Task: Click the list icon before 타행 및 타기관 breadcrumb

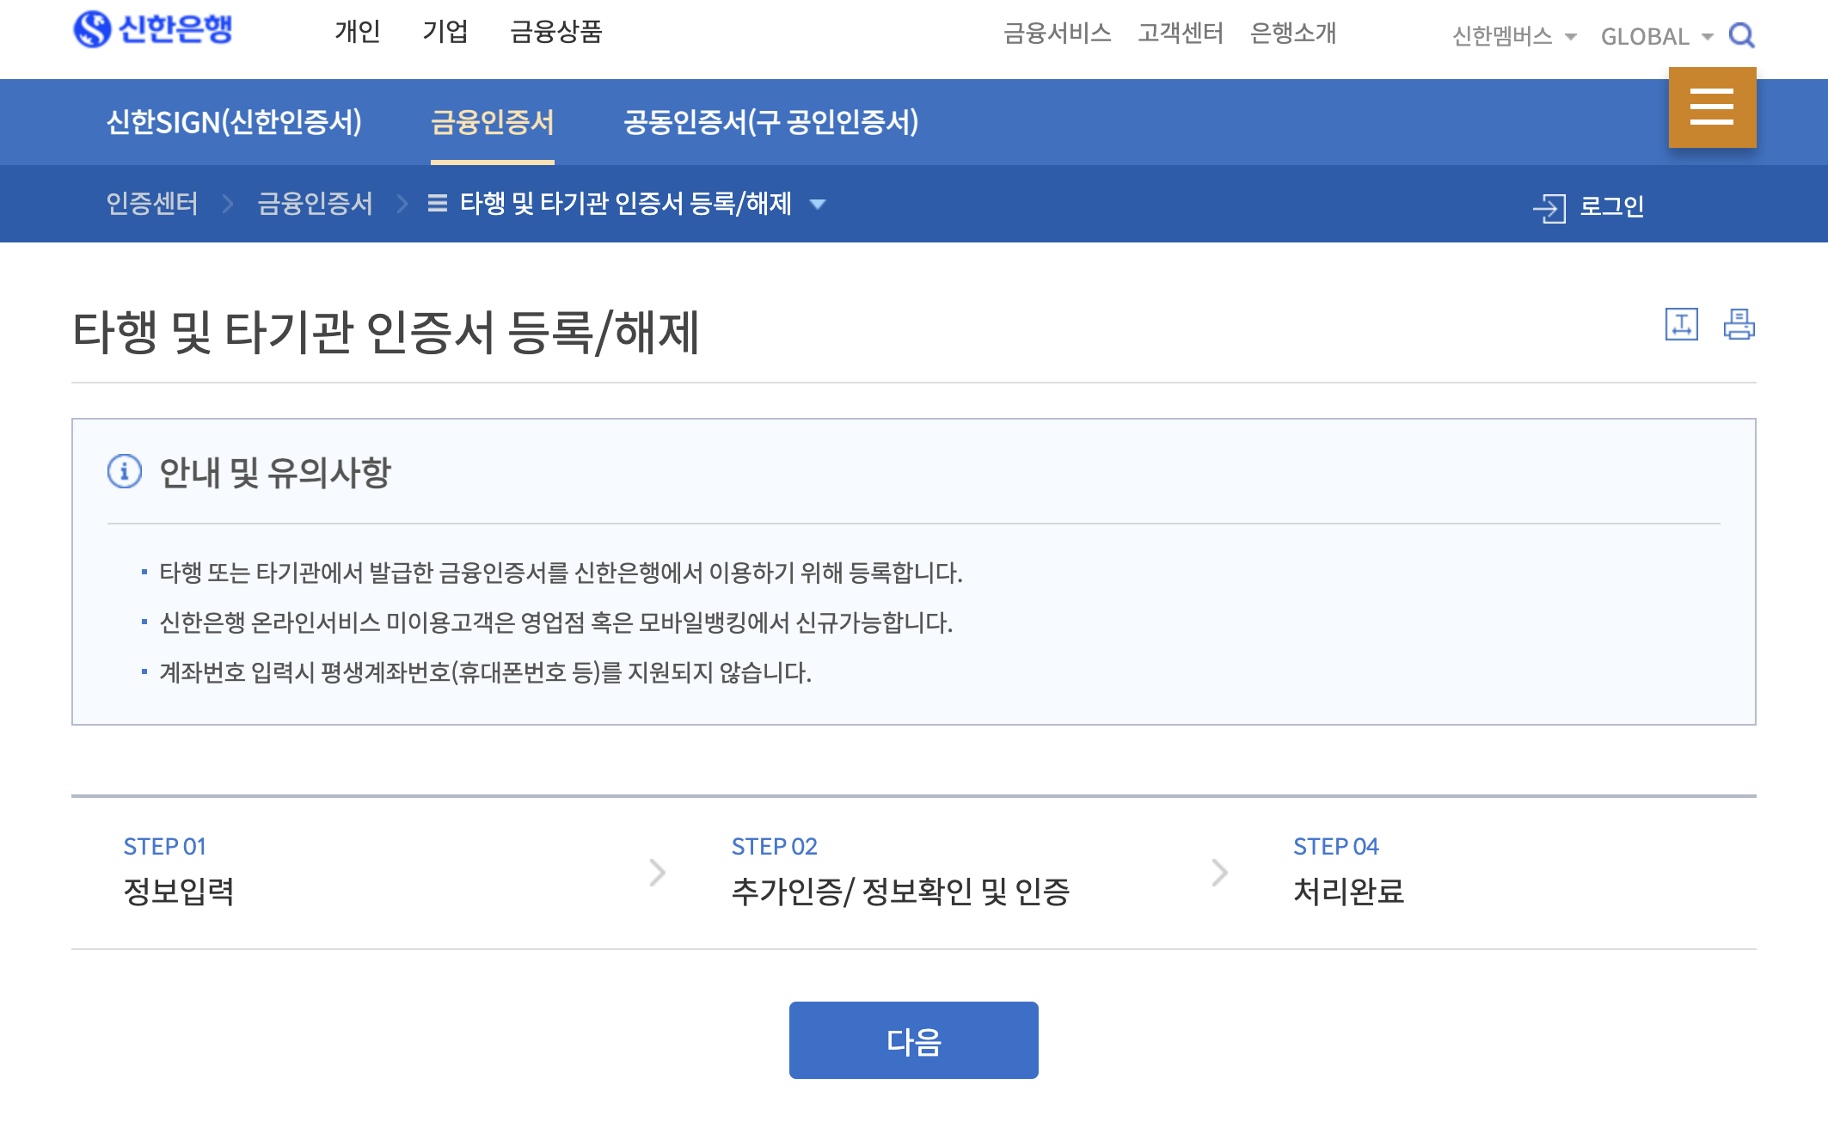Action: (x=437, y=204)
